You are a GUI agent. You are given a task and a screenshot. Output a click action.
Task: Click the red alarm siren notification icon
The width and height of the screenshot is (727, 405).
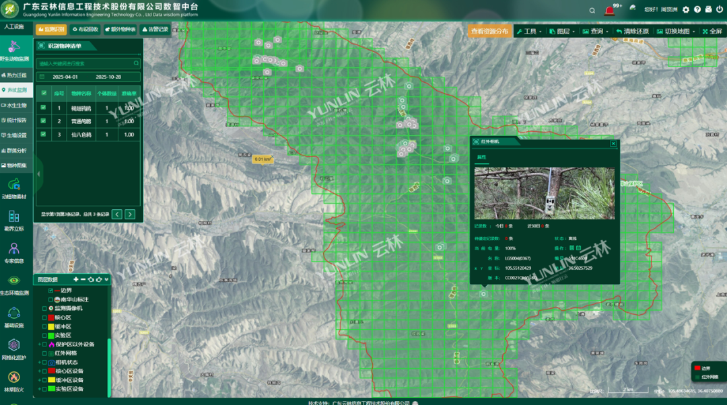click(x=610, y=10)
